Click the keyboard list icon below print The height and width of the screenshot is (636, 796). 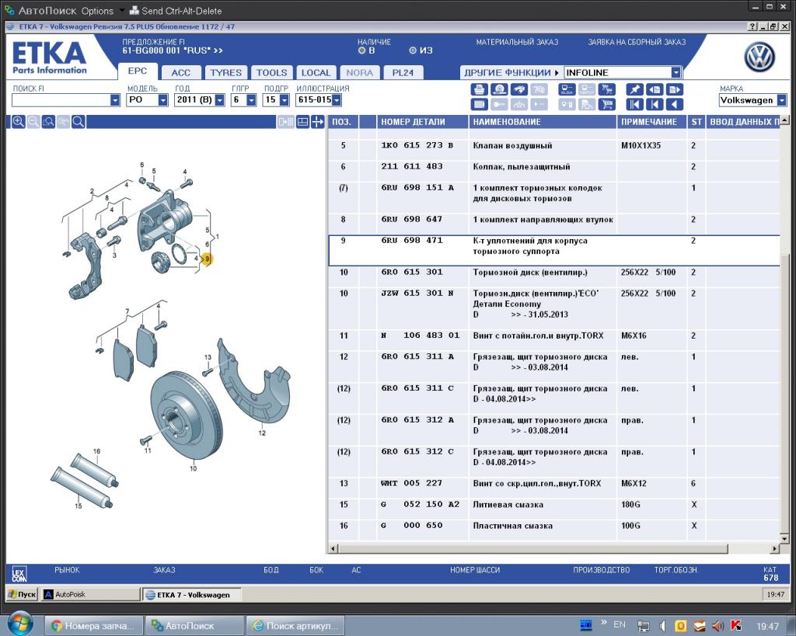pyautogui.click(x=479, y=105)
